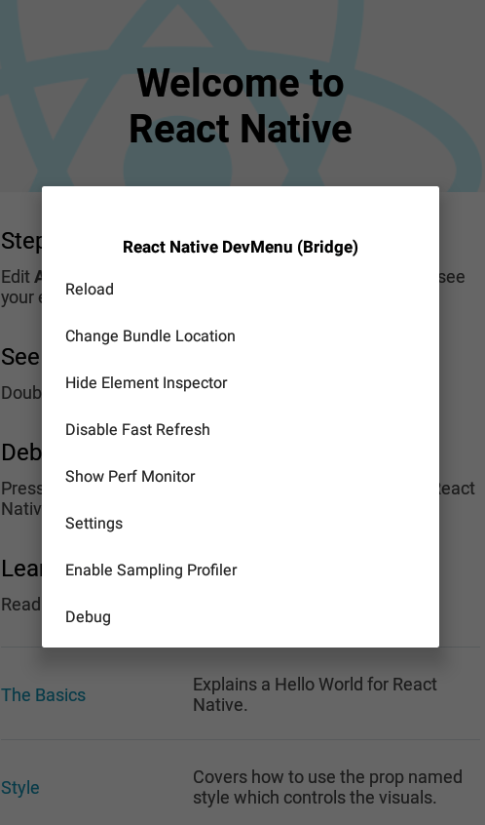This screenshot has width=485, height=825.
Task: Click the React Native DevMenu (Bridge) title
Action: click(x=241, y=247)
